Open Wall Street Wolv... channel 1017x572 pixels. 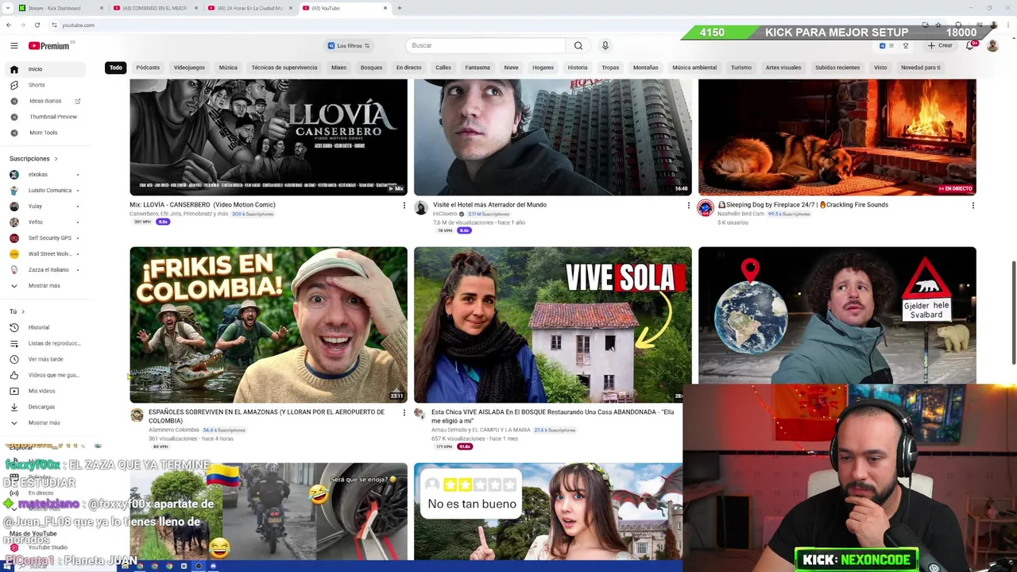click(52, 253)
